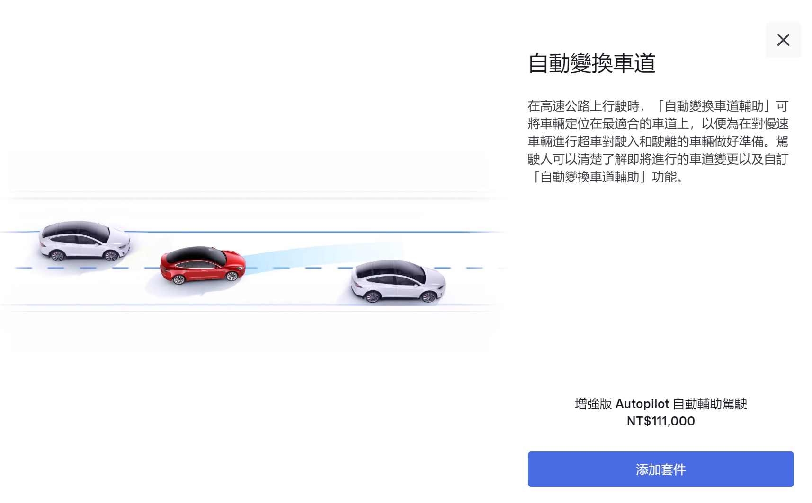Click the final description line ending 功能。
Viewport: 812px width, 503px height.
click(x=606, y=177)
